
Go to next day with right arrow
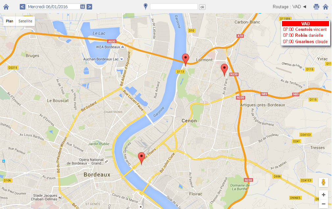(89, 7)
